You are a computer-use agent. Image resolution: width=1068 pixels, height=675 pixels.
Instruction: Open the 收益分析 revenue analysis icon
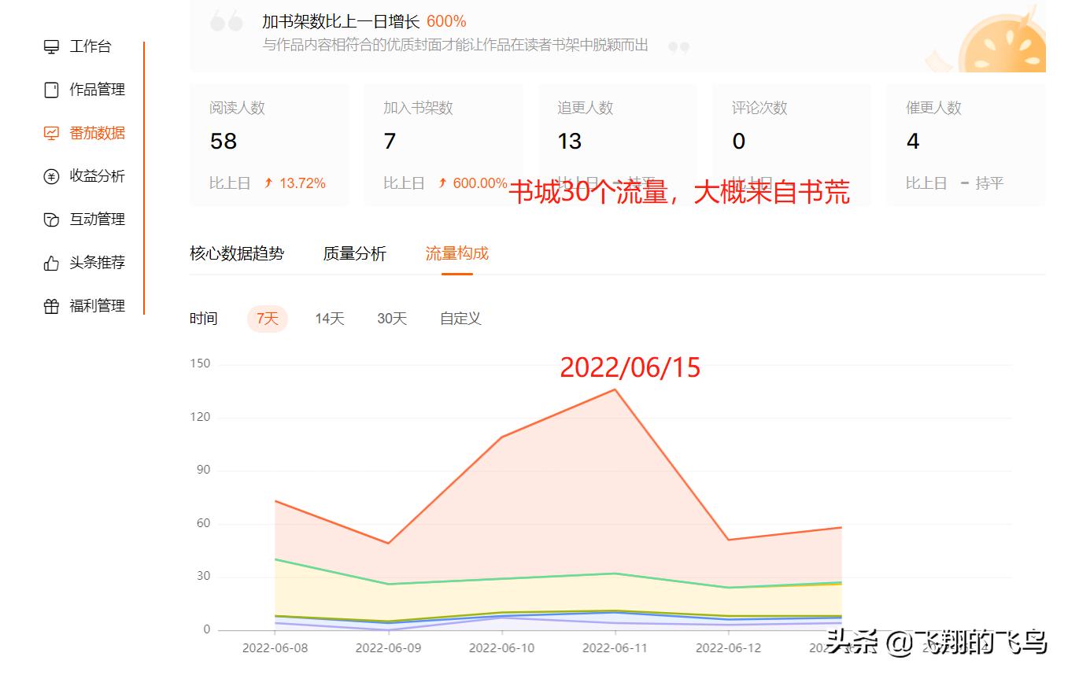(50, 175)
